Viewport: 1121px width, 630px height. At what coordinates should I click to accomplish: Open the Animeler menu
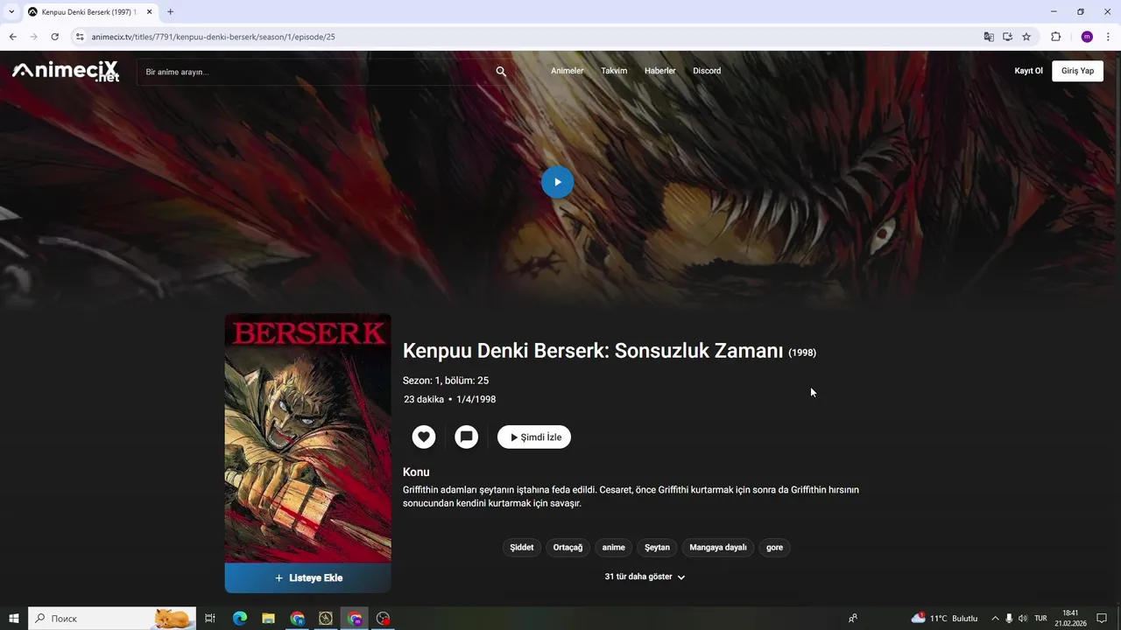coord(567,71)
